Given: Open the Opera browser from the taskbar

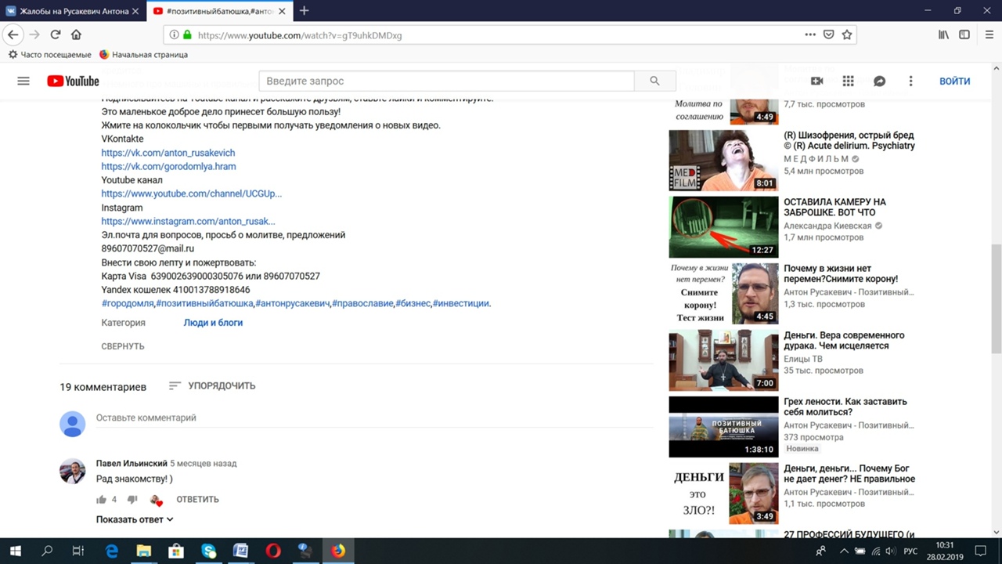Looking at the screenshot, I should tap(273, 551).
